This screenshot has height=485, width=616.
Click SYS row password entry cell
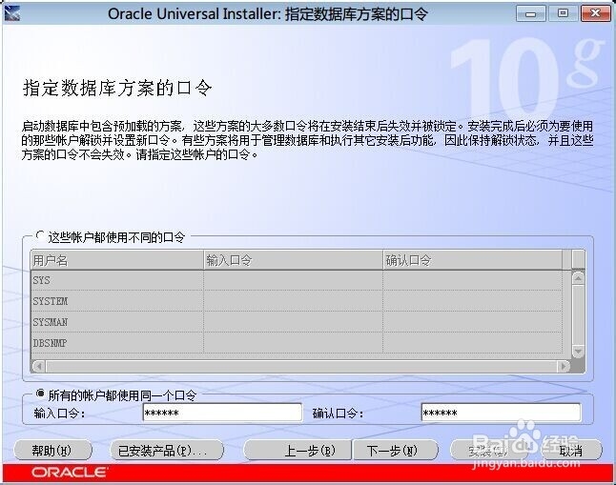tap(293, 280)
